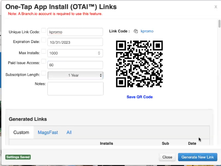Click the copy icon beside Link Code
Viewport: 221px width, 166px height.
(x=136, y=31)
